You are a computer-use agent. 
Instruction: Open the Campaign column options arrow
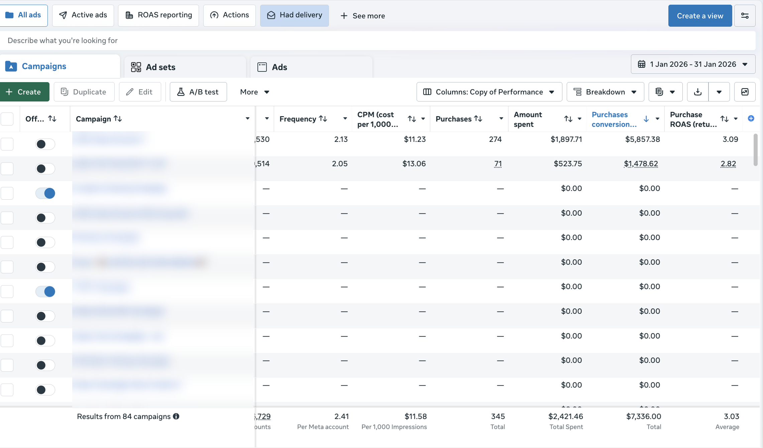247,119
